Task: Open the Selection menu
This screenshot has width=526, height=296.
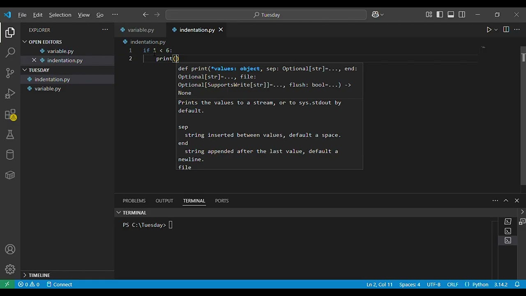Action: [x=60, y=14]
